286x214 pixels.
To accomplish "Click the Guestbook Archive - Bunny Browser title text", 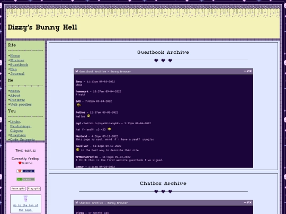I will (x=105, y=71).
